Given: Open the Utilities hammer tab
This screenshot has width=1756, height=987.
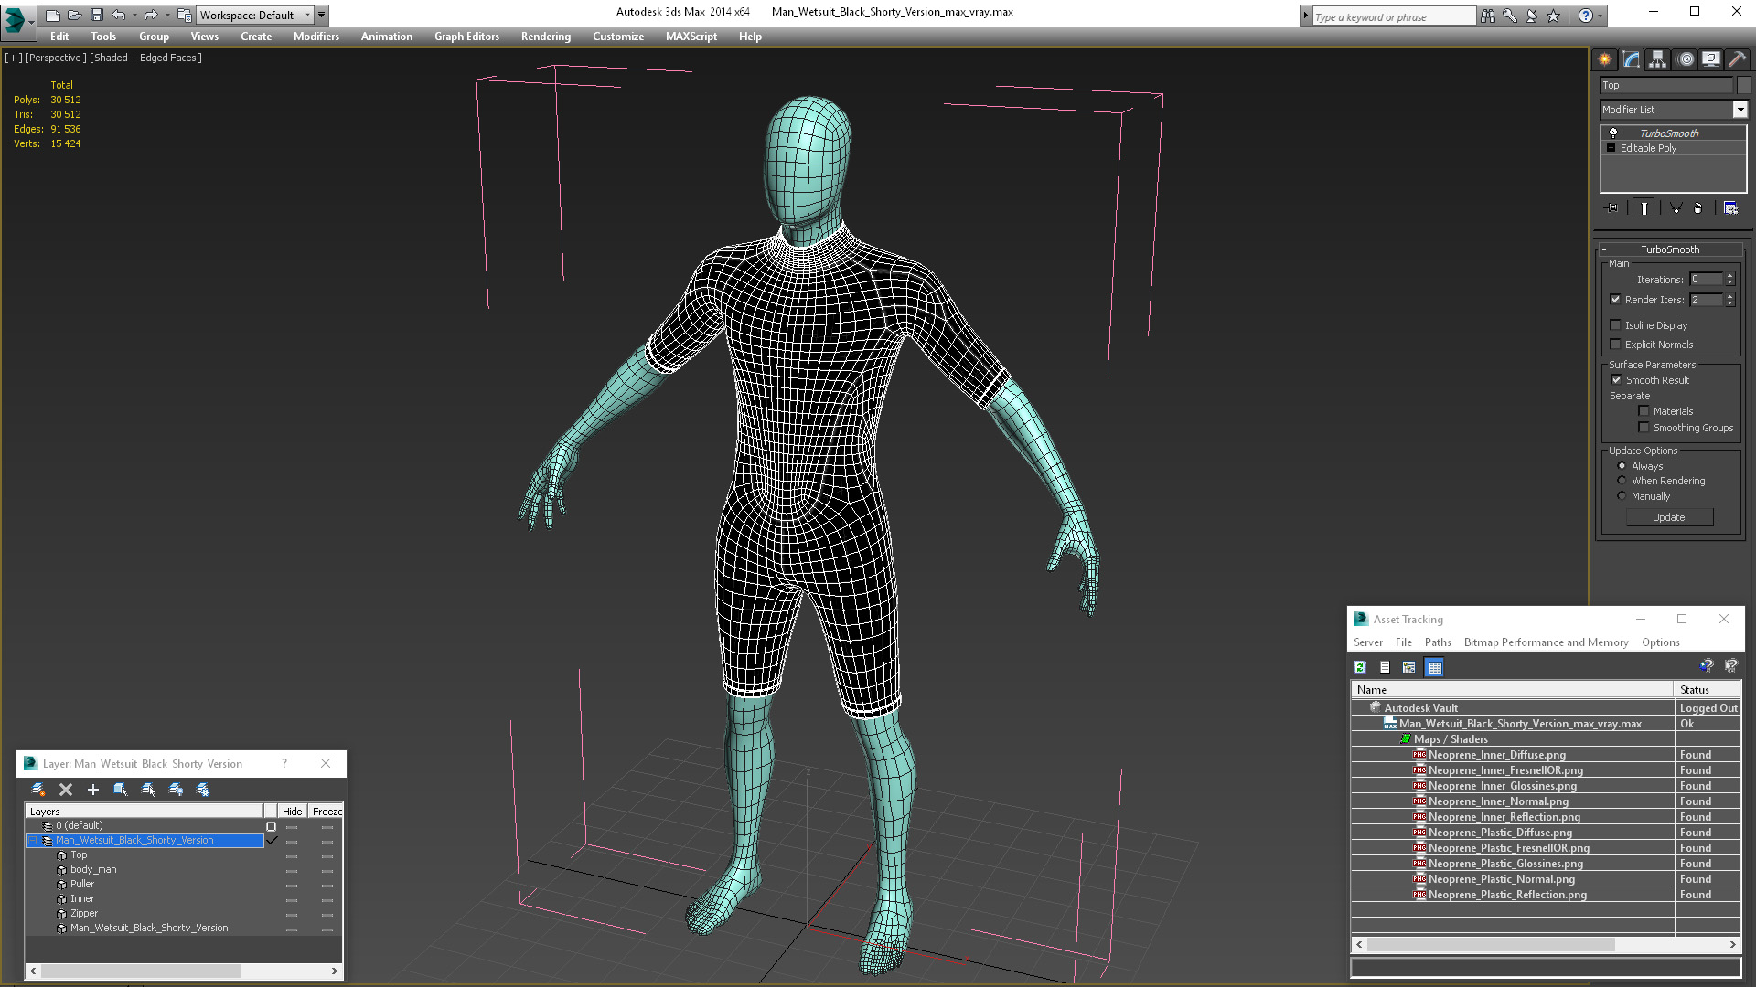Looking at the screenshot, I should pyautogui.click(x=1737, y=59).
